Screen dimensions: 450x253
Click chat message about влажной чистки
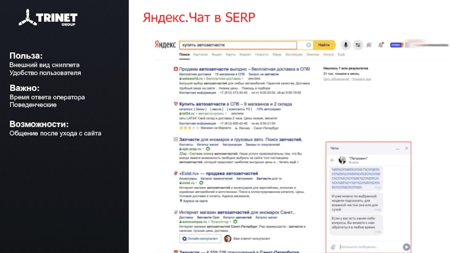click(356, 203)
